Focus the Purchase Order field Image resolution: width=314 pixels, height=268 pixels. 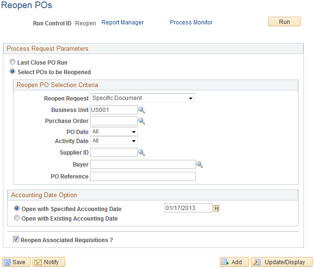click(x=114, y=121)
